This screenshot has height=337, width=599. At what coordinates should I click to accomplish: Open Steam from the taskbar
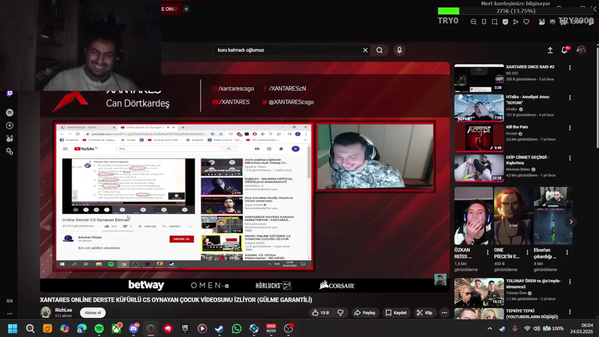219,329
